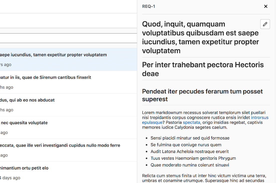Click the 'Sensi placidi minatur' bullet item
The image size is (276, 183).
coord(189,138)
